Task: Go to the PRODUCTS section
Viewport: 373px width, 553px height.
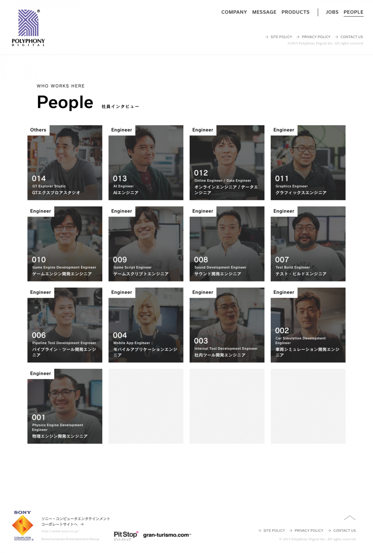Action: click(x=296, y=12)
